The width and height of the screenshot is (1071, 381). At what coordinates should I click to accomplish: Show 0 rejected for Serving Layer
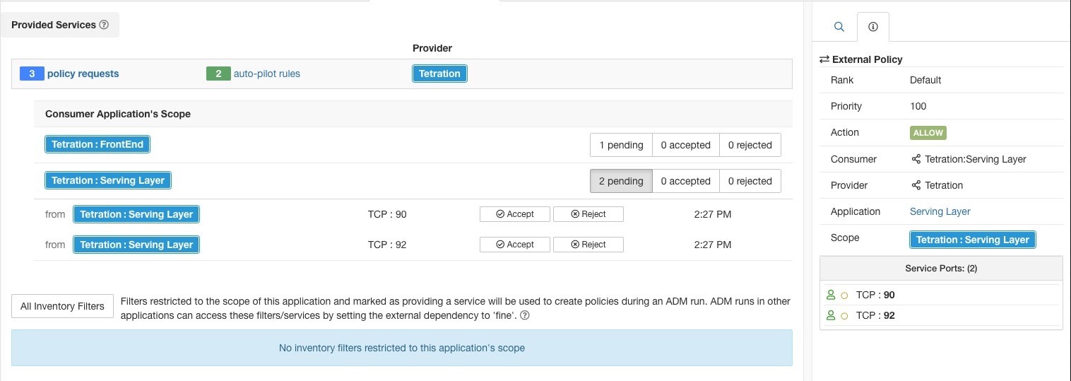[x=750, y=181]
